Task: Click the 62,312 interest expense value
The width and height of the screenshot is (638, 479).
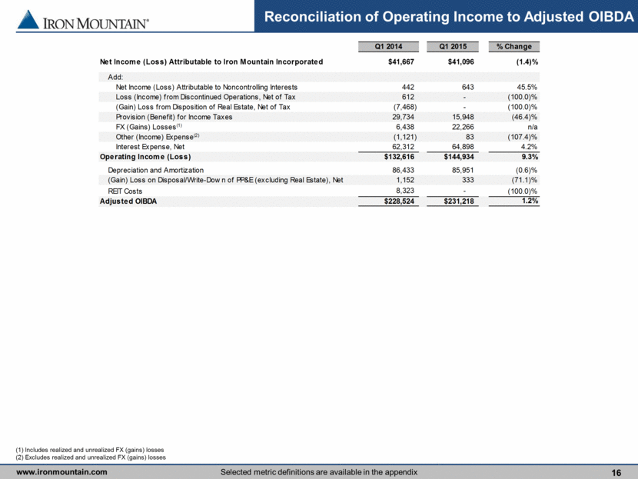Action: (404, 147)
